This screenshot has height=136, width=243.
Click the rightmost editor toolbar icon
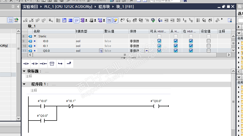coord(230,20)
